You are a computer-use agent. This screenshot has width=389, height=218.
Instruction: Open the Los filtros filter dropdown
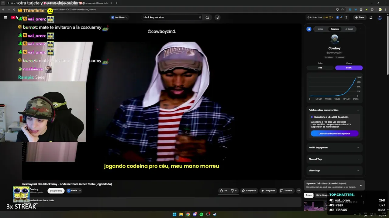click(119, 17)
